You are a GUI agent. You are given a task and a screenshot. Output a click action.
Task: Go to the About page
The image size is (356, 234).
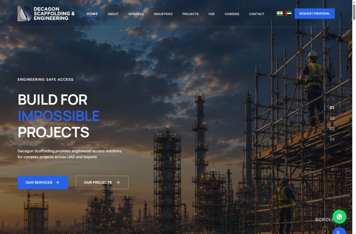click(113, 14)
